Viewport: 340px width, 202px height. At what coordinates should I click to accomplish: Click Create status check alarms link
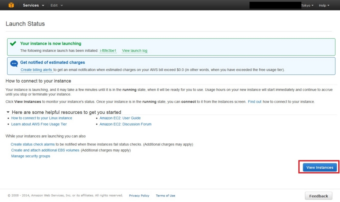click(x=33, y=144)
